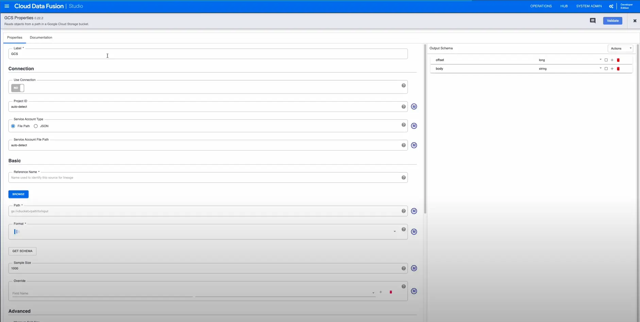This screenshot has height=322, width=640.
Task: Add a field after body row
Action: pyautogui.click(x=612, y=69)
